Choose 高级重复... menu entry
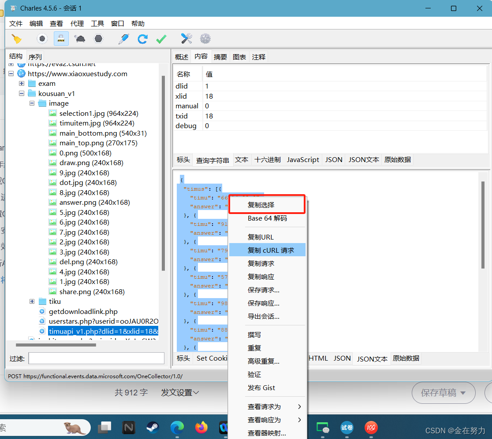This screenshot has height=439, width=492. [x=267, y=361]
